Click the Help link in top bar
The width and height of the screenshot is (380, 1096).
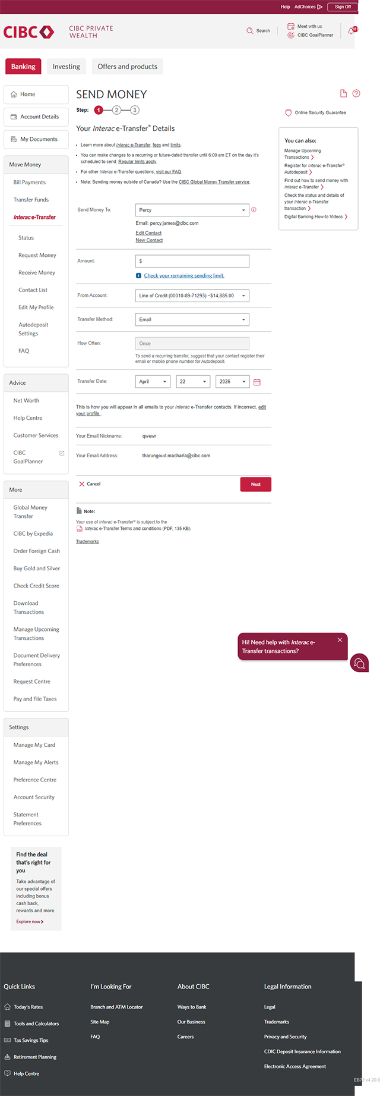pyautogui.click(x=285, y=7)
